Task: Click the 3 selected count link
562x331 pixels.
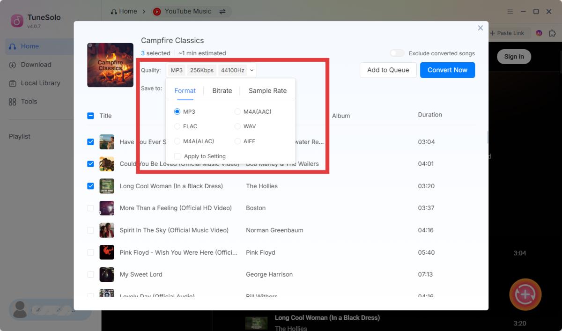Action: [155, 53]
